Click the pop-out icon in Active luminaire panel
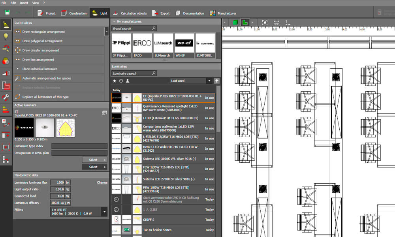This screenshot has height=237, width=395. pyautogui.click(x=104, y=113)
